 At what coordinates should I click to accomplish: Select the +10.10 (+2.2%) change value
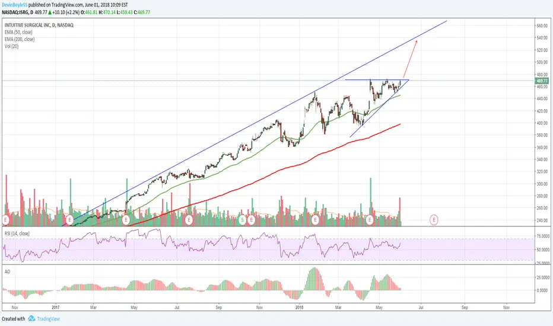click(65, 12)
